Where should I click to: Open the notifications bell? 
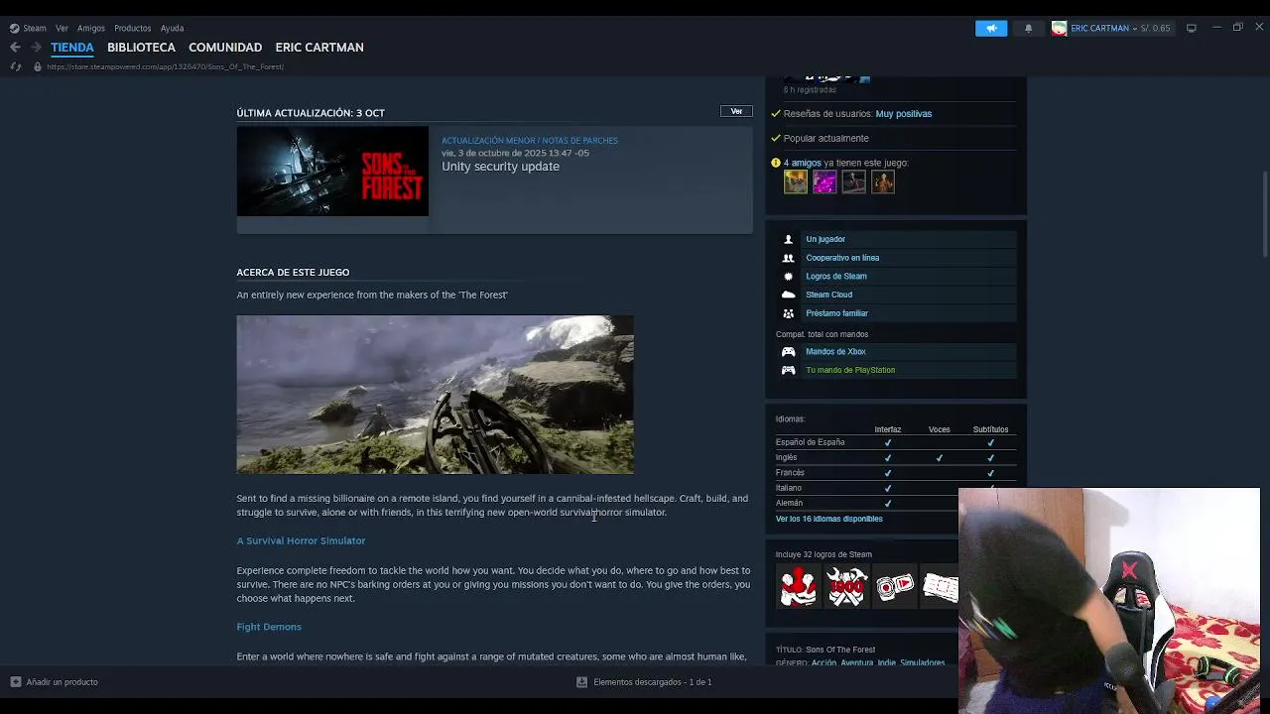pos(1028,28)
